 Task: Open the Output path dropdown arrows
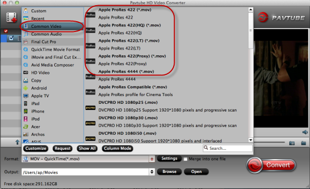[152, 172]
